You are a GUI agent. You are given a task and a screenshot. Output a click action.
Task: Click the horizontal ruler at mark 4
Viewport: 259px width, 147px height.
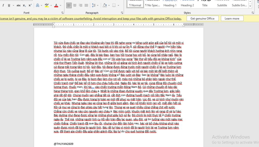click(x=134, y=25)
